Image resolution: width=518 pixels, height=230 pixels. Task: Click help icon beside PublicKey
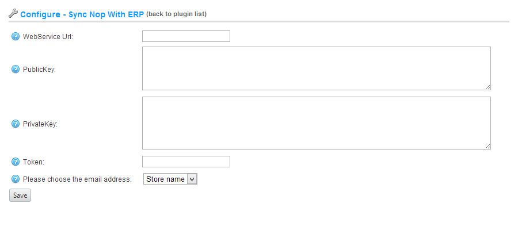tap(16, 69)
